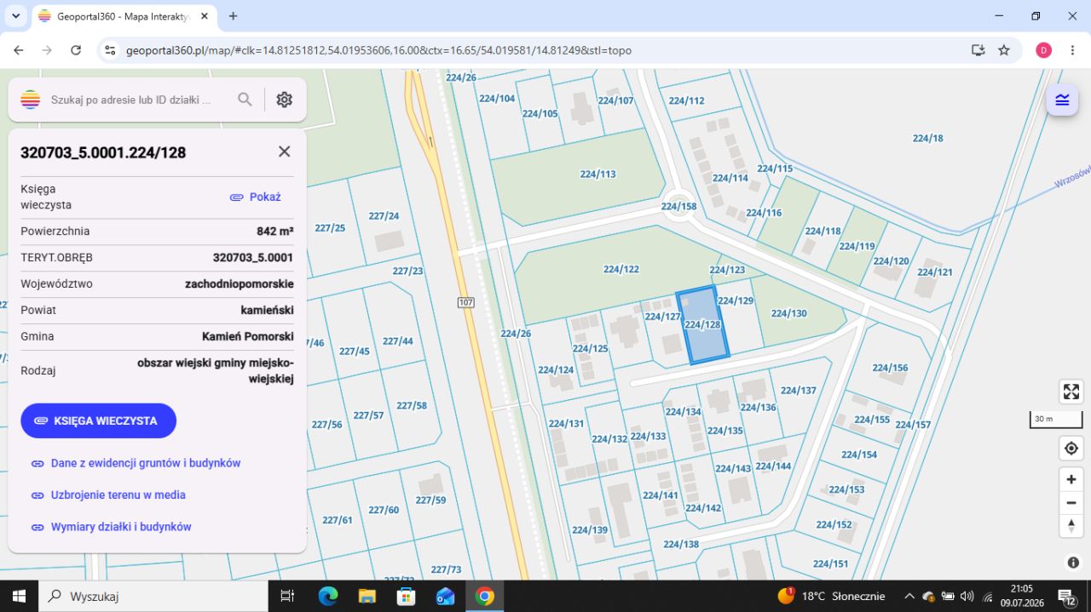Image resolution: width=1091 pixels, height=612 pixels.
Task: Open taskbar clock showing 21:05
Action: (1022, 595)
